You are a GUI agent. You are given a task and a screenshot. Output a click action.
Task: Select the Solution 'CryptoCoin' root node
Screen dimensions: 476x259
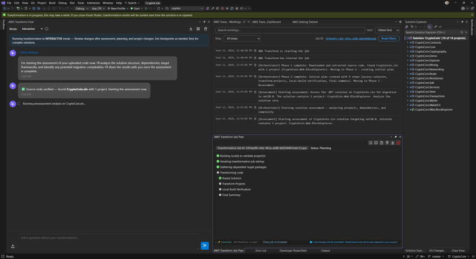click(439, 38)
